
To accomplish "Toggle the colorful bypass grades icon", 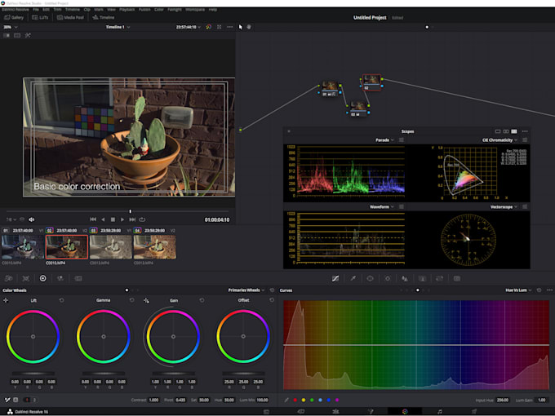I will click(x=208, y=27).
